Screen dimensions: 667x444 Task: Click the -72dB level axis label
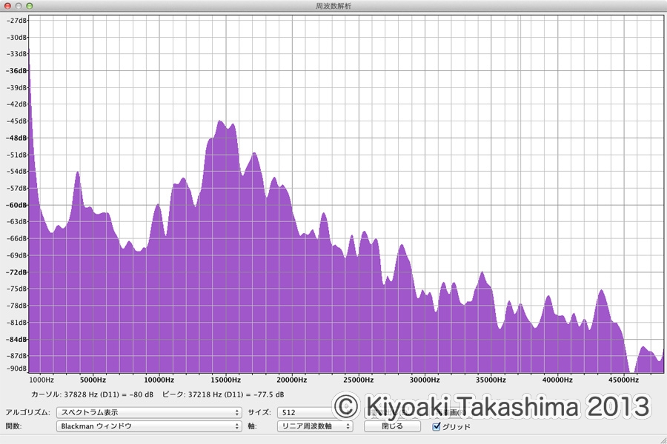coord(17,272)
